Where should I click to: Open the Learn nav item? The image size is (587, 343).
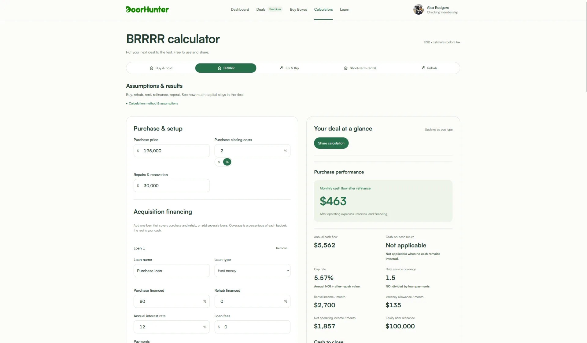pyautogui.click(x=345, y=9)
